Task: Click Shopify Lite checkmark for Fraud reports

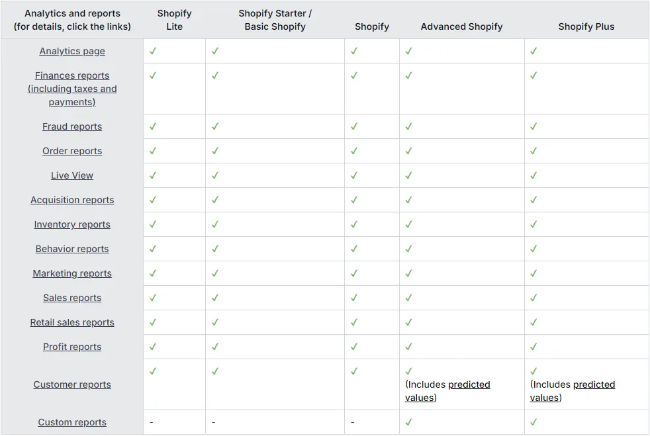Action: [x=153, y=126]
